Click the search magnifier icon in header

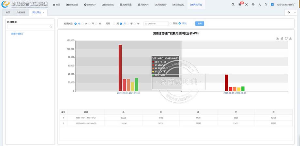(233, 5)
